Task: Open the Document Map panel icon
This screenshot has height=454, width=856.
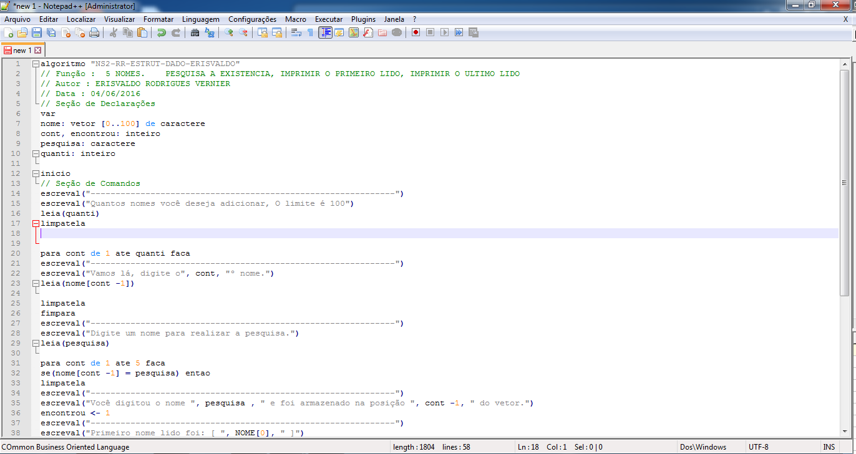Action: coord(354,32)
